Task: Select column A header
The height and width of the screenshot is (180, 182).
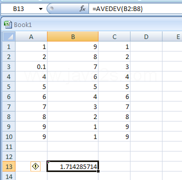Action: tap(31, 36)
